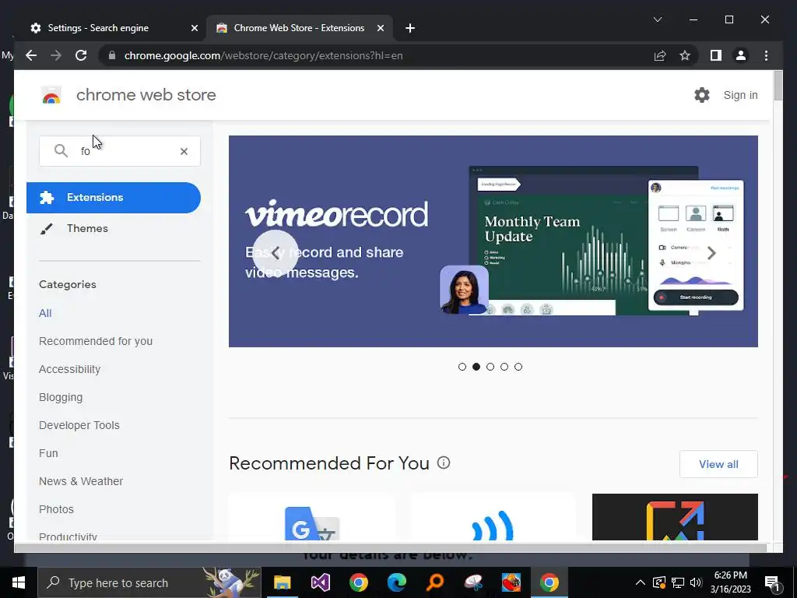Viewport: 797px width, 598px height.
Task: Click the Sign in link
Action: [x=740, y=95]
